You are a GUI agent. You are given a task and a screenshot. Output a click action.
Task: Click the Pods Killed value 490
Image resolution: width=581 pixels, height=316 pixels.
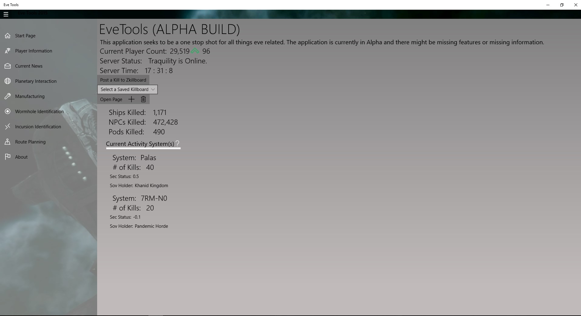pos(159,132)
